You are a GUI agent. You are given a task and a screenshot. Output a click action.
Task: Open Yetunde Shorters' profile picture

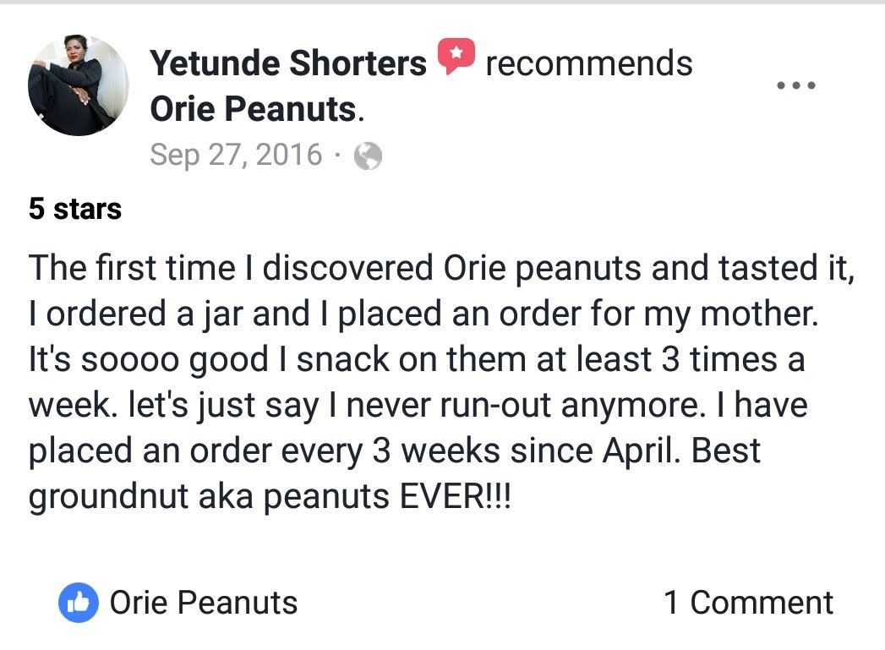tap(79, 85)
